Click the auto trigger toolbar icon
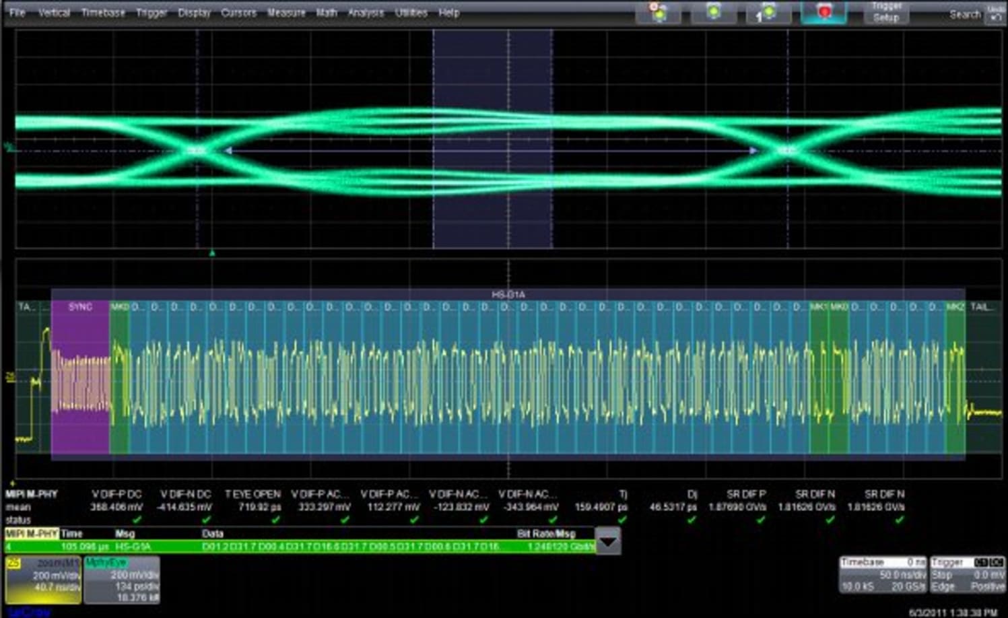Screen dimensions: 1008x618 (x=659, y=12)
